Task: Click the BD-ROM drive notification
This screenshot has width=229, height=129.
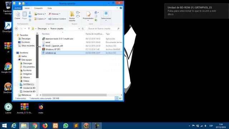Action: [x=196, y=11]
